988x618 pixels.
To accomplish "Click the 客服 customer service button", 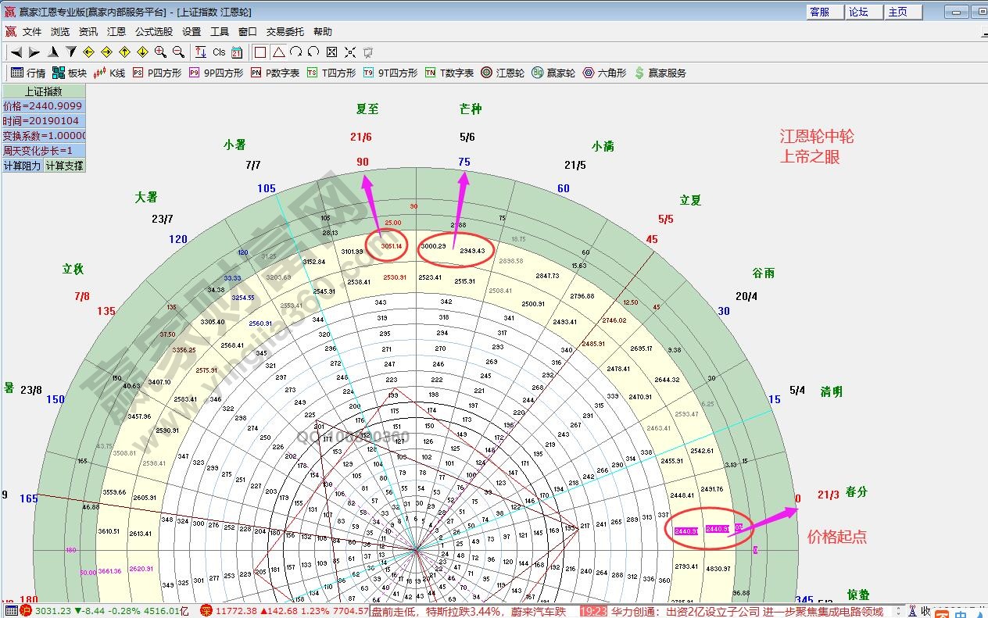I will point(825,12).
